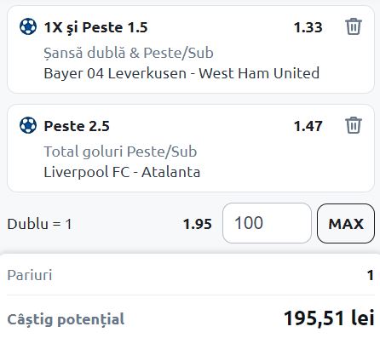Click the Pariuri row label
This screenshot has height=338, width=380.
[x=30, y=275]
